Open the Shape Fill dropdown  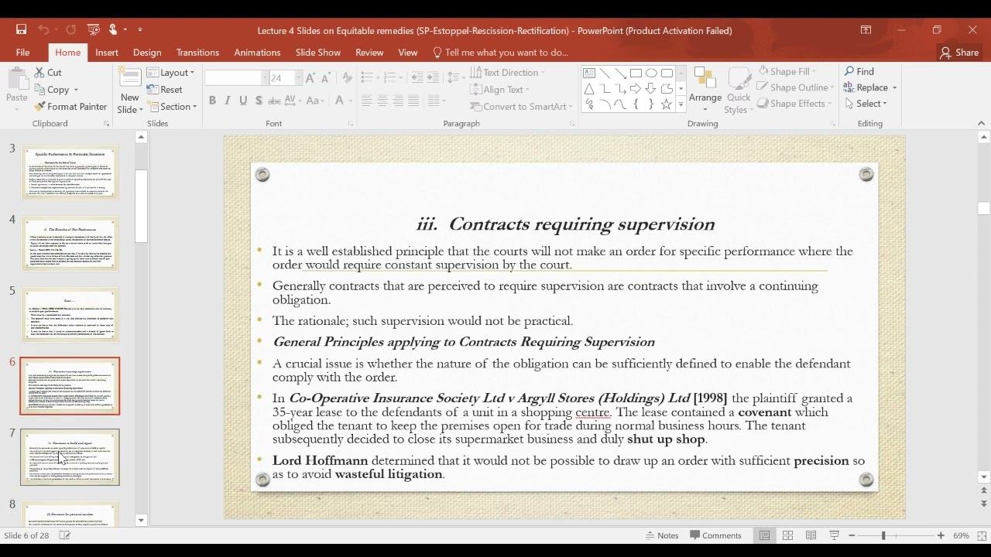click(x=787, y=71)
